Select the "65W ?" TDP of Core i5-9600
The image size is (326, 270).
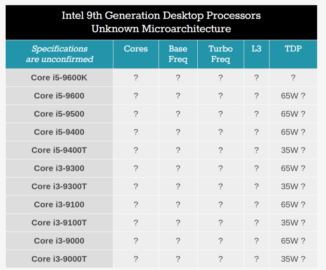point(293,96)
